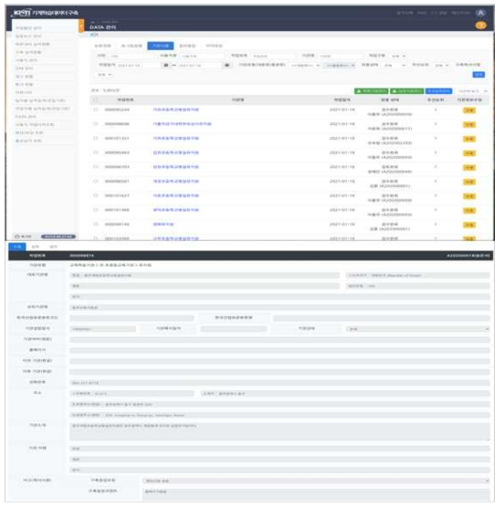
Task: Click the English road address field containing Korea
Action: pos(279,415)
